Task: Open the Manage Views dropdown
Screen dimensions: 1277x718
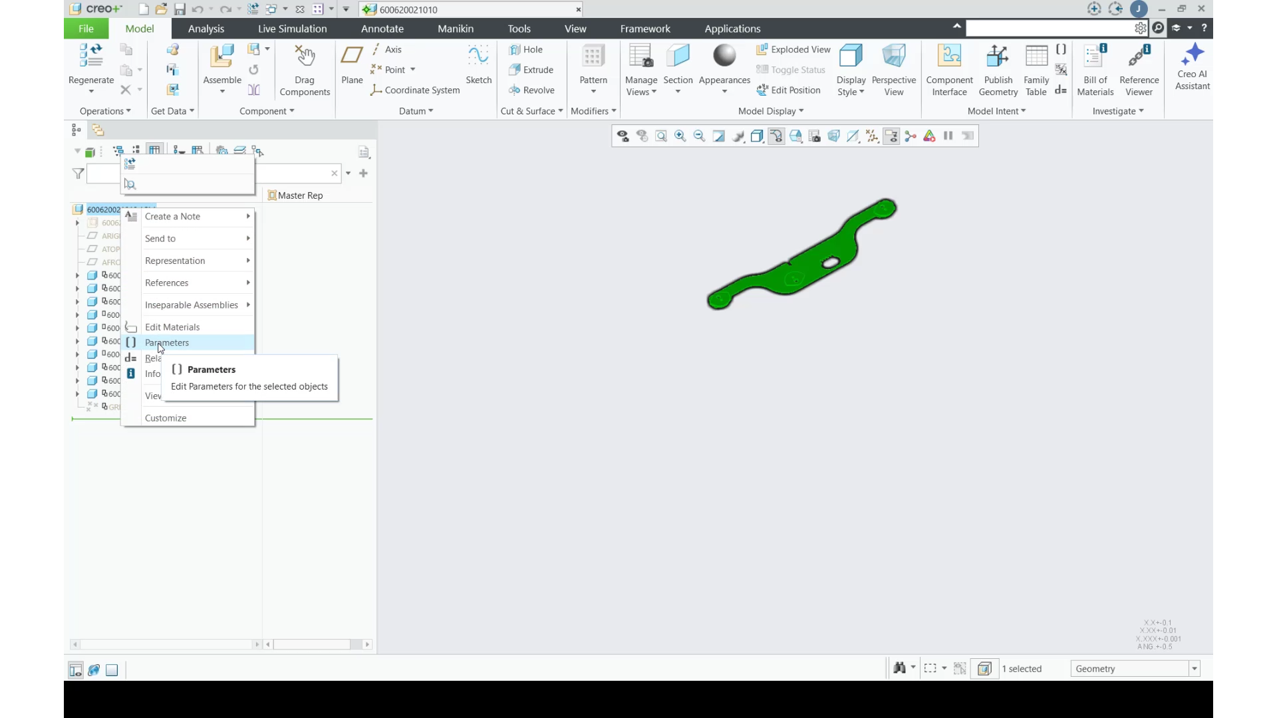Action: tap(641, 86)
